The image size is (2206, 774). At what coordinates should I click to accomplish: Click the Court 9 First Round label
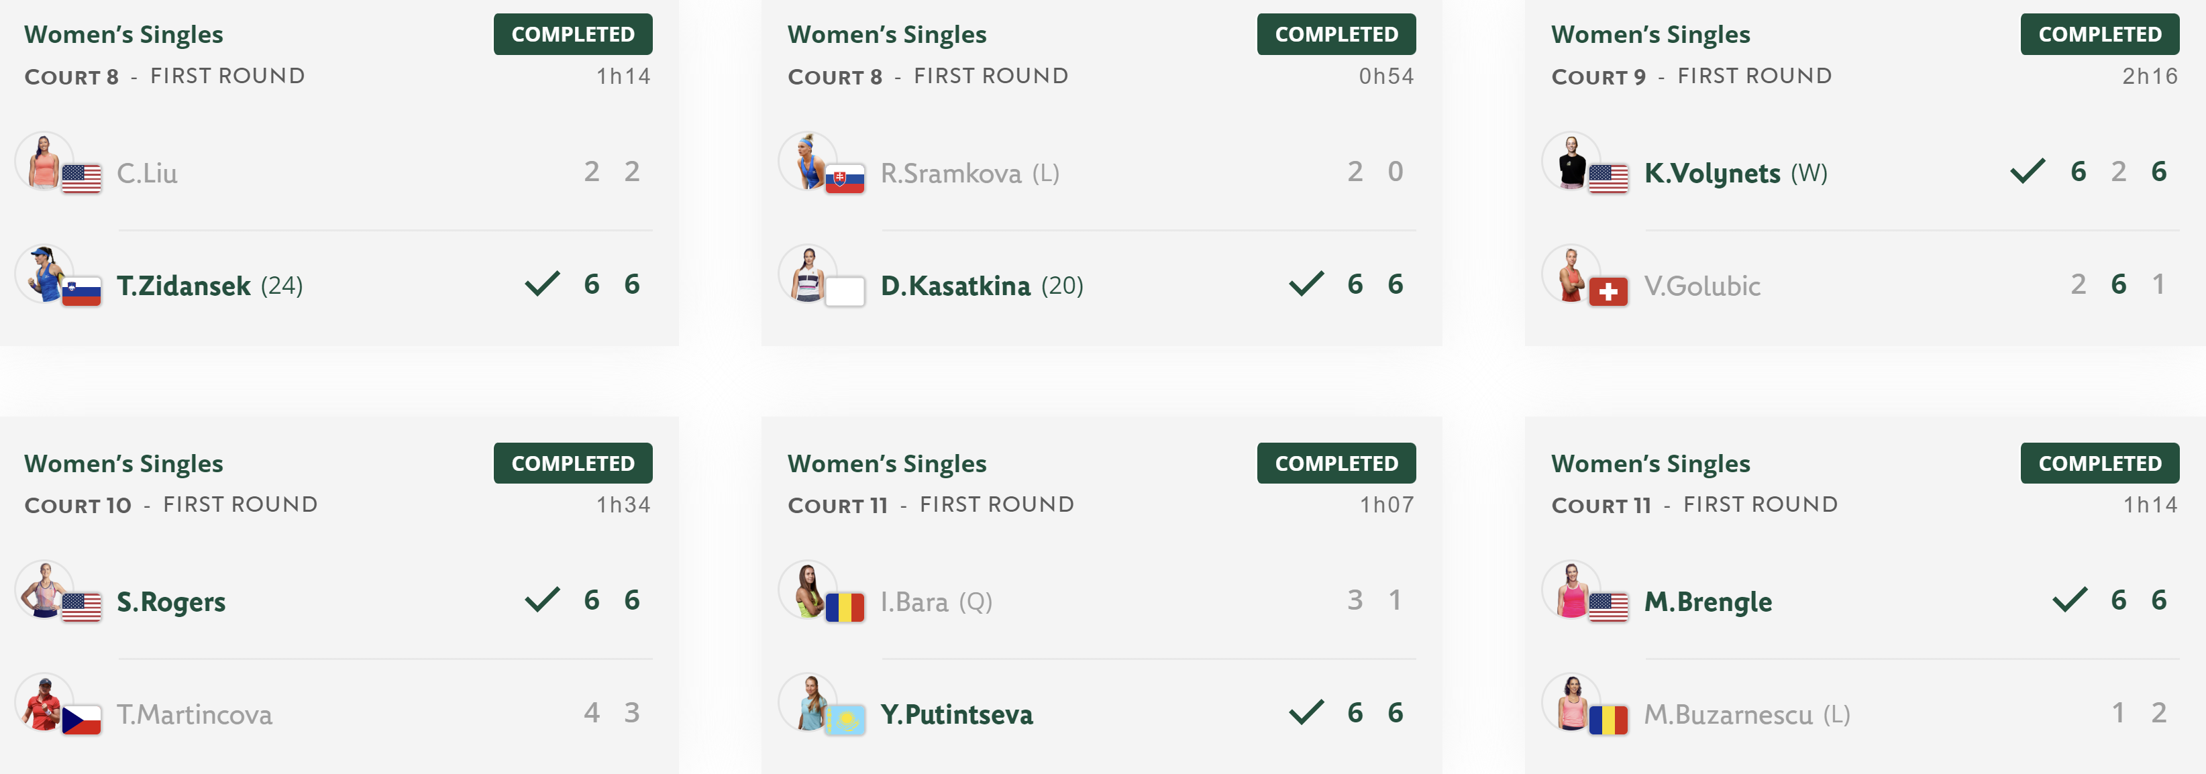[1691, 76]
